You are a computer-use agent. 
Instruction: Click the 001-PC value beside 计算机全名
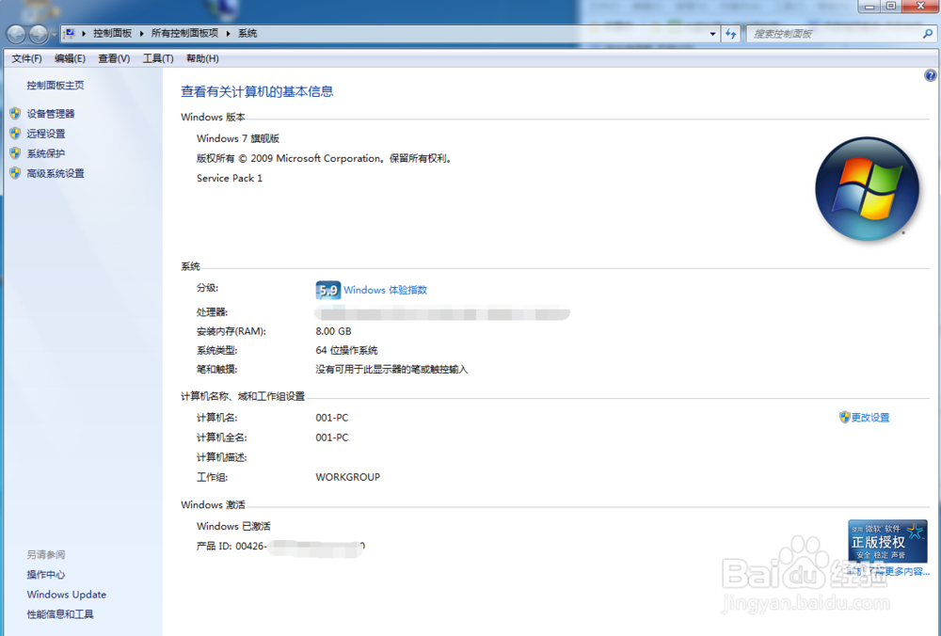(332, 437)
